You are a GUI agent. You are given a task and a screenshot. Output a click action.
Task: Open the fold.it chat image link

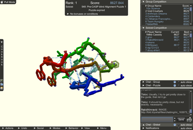(x=165, y=112)
